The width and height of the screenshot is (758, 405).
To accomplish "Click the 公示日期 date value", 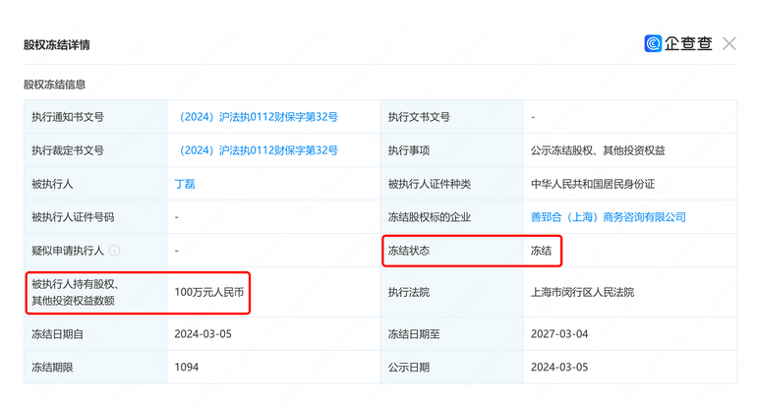I will (x=558, y=368).
